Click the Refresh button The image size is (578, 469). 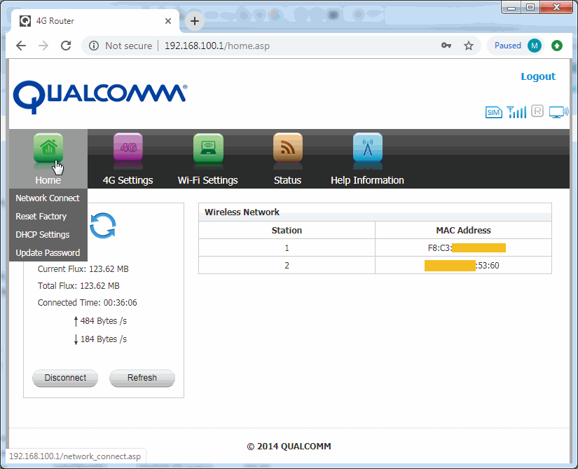tap(142, 378)
